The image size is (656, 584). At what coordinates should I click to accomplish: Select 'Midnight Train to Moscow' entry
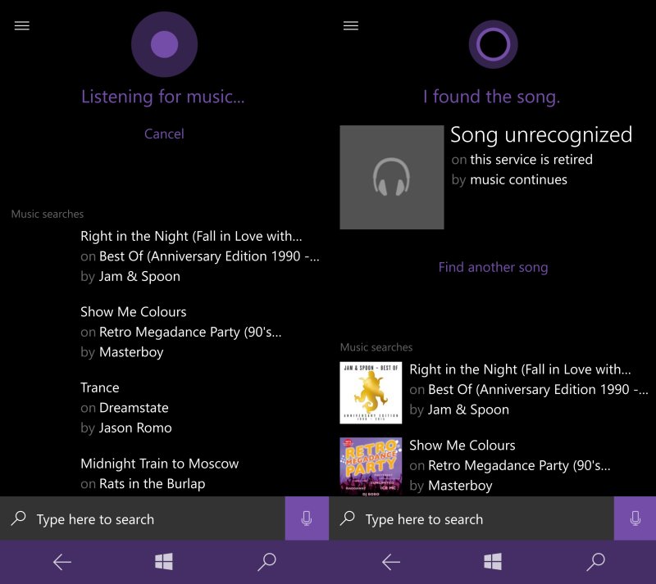159,464
